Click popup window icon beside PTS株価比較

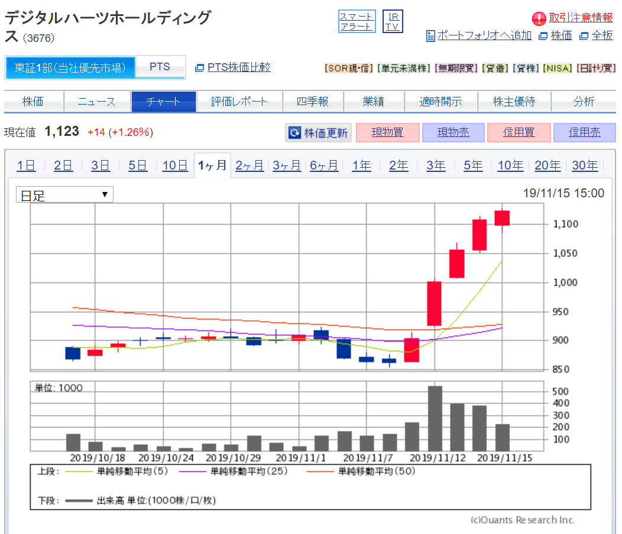199,68
